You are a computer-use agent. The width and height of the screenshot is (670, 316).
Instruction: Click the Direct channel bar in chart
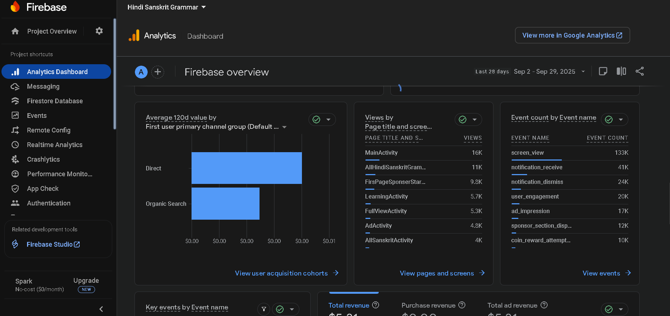(x=246, y=168)
